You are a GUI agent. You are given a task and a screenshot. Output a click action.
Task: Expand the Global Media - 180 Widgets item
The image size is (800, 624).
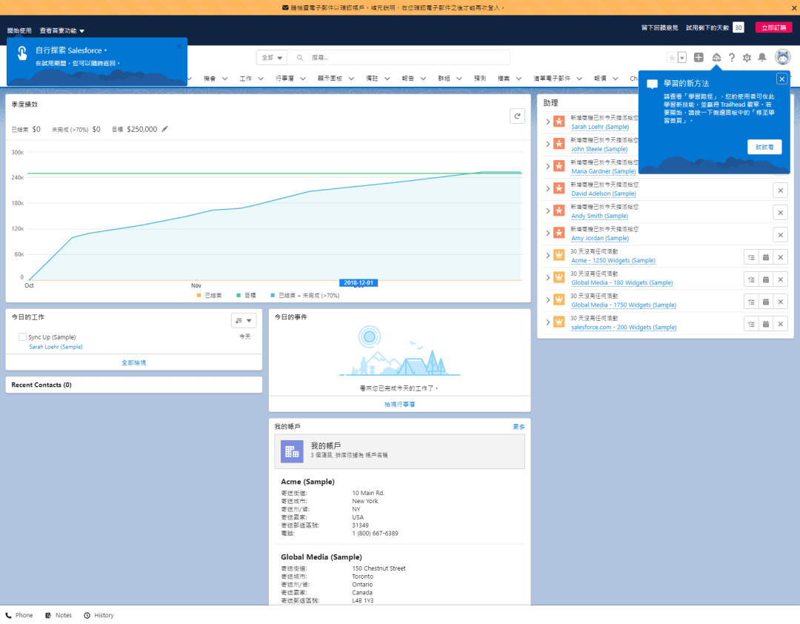click(548, 278)
